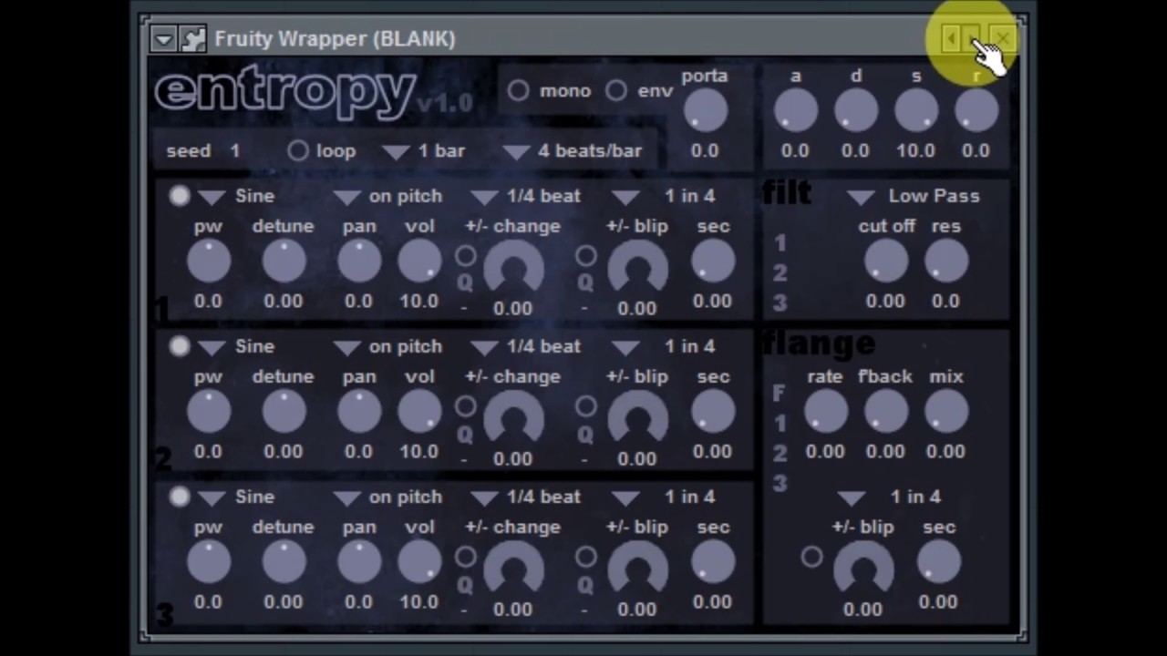Click oscillator 2 vol knob
Image resolution: width=1167 pixels, height=656 pixels.
(x=419, y=413)
